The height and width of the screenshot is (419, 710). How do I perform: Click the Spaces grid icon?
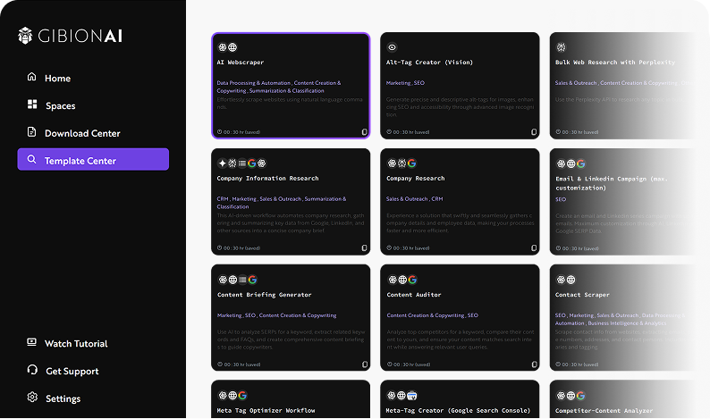click(x=32, y=105)
